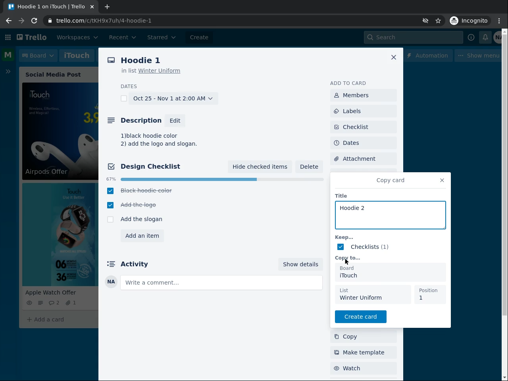Viewport: 508px width, 381px height.
Task: Click the Create card button
Action: click(x=361, y=317)
